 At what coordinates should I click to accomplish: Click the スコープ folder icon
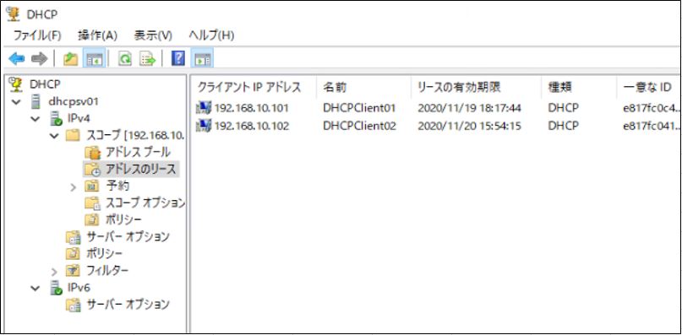point(73,136)
